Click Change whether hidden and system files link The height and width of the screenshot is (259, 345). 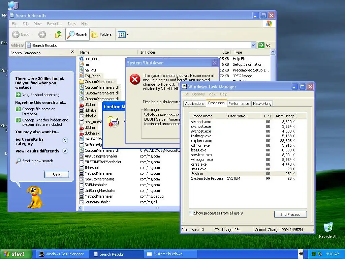coord(45,122)
